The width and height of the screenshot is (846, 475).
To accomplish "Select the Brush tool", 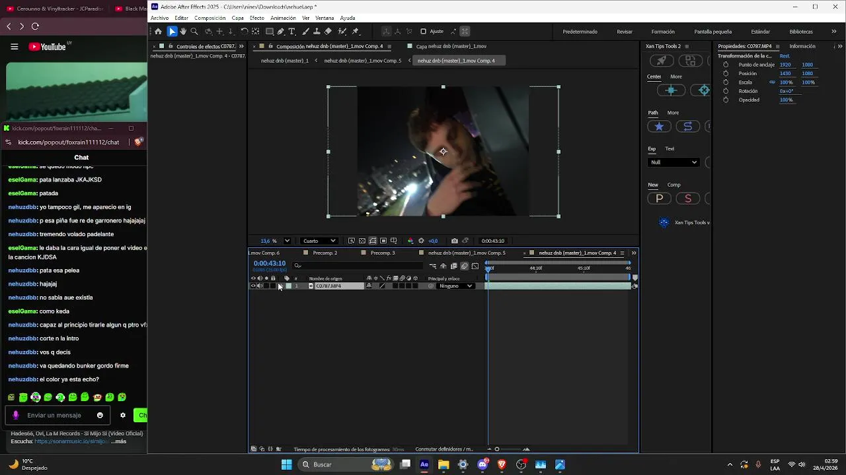I will [x=306, y=31].
